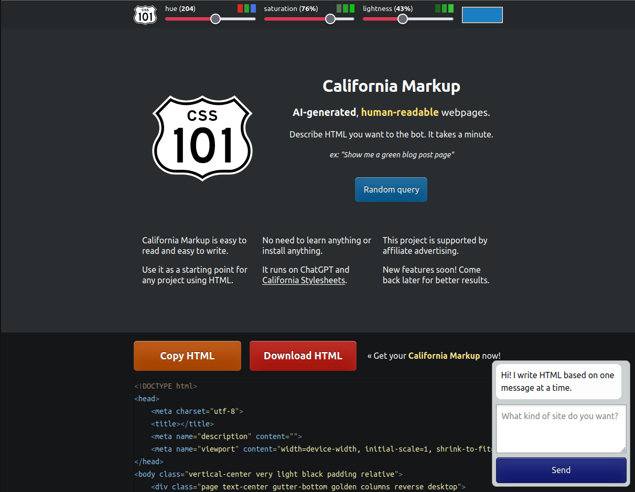
Task: Select the blue hue preset square
Action: click(254, 8)
